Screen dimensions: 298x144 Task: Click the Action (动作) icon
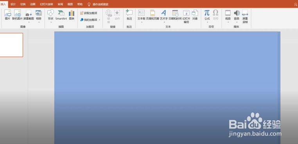pyautogui.click(x=117, y=13)
